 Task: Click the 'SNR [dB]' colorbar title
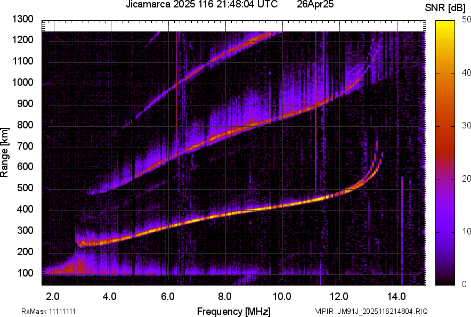coord(445,8)
